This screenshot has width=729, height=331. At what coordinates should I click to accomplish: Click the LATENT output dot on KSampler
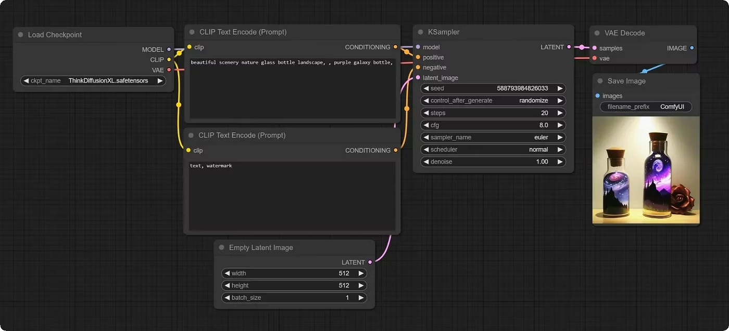[568, 47]
